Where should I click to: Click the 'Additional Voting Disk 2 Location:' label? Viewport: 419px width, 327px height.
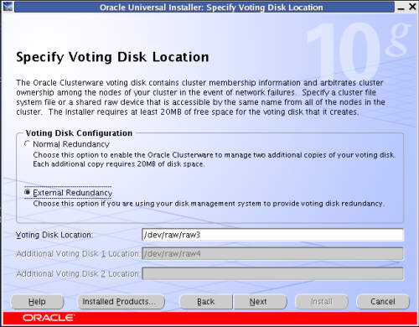pos(78,273)
